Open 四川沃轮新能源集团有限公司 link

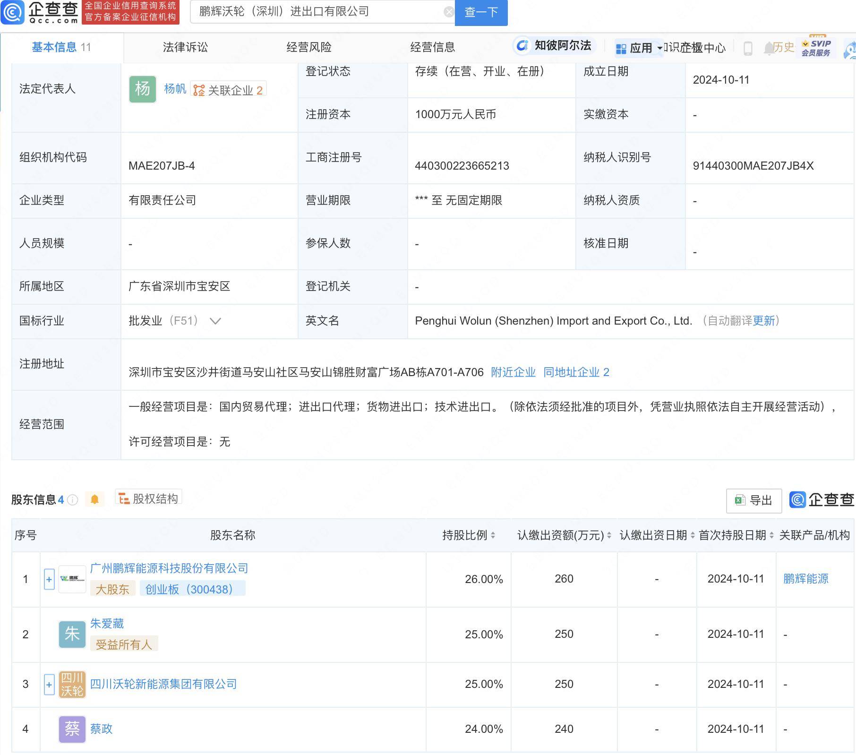pos(163,684)
